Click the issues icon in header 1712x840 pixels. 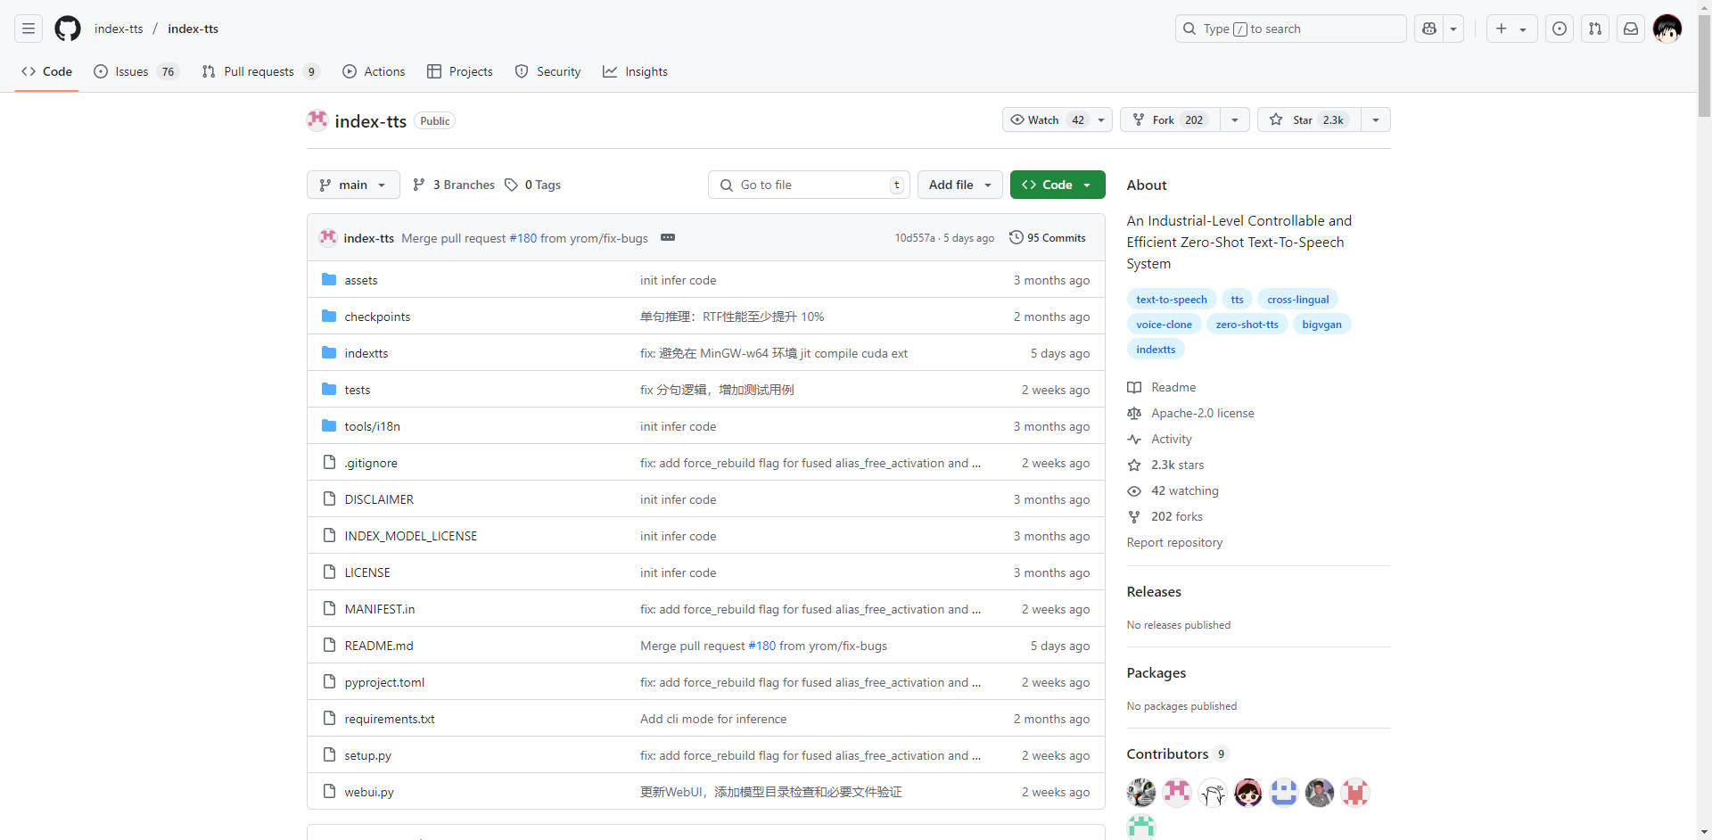click(1560, 29)
